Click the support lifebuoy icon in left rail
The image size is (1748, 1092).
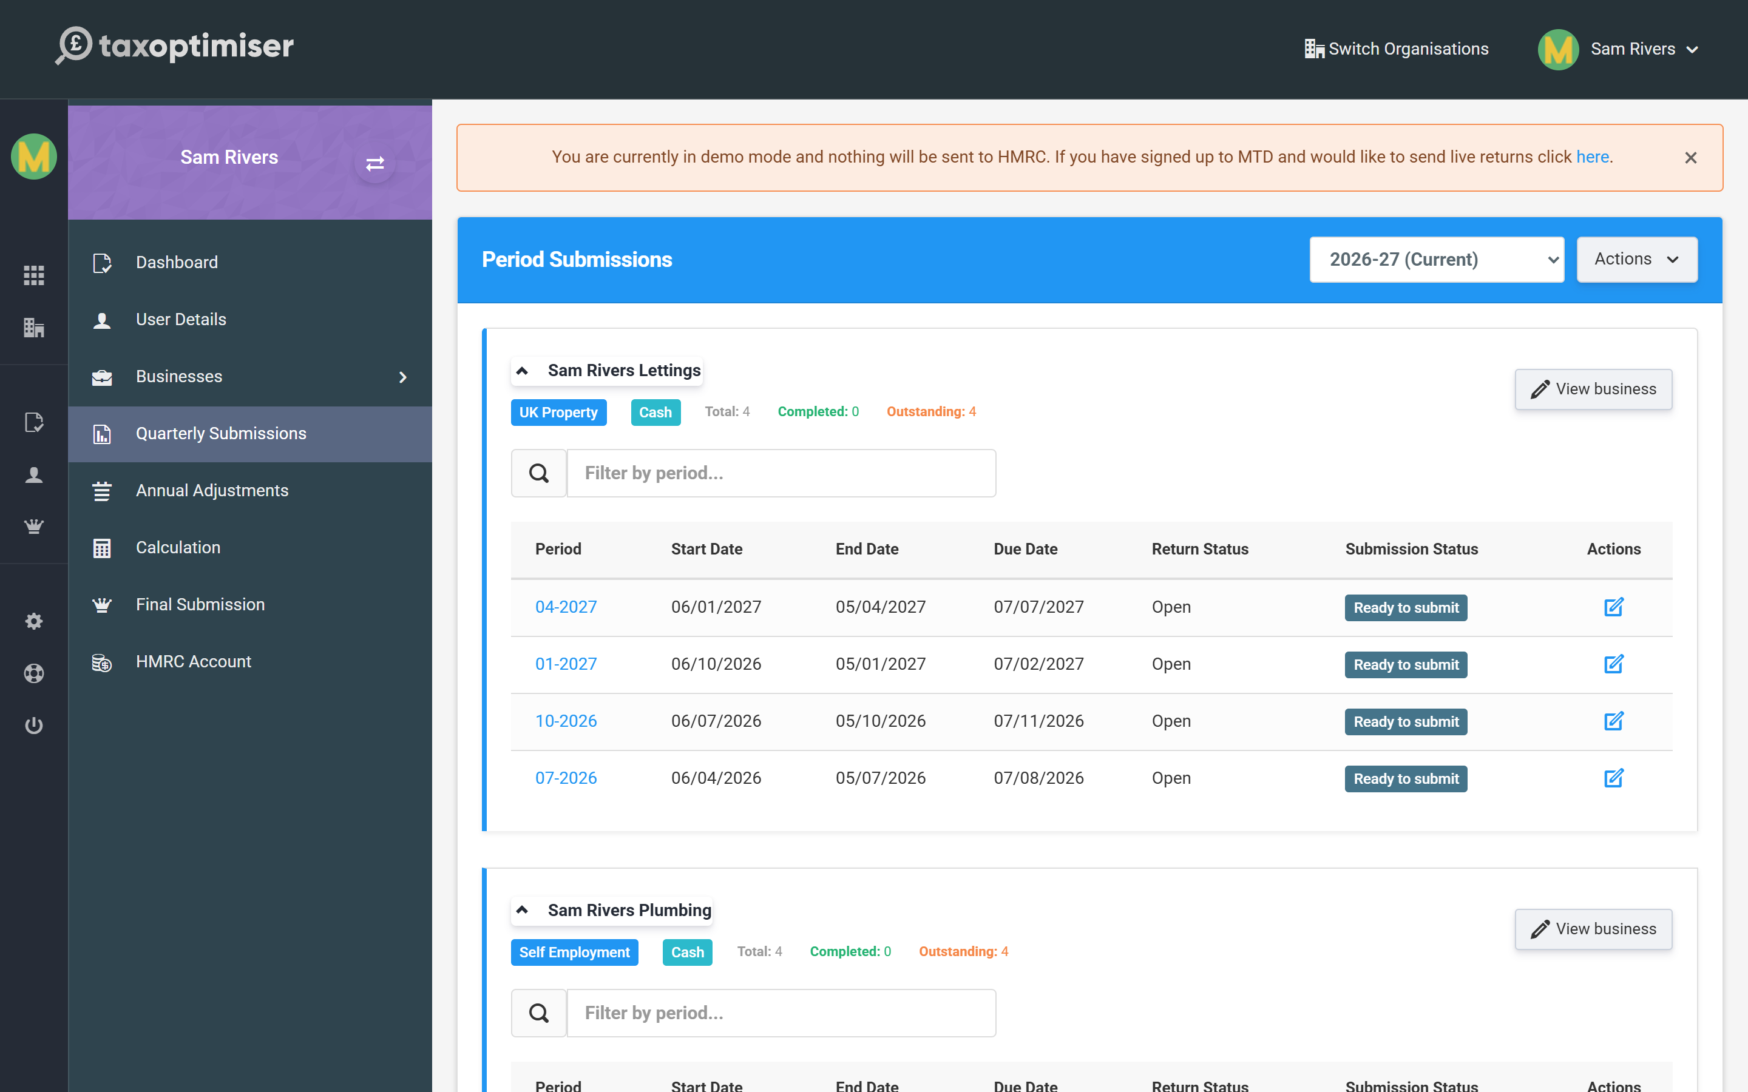(x=34, y=673)
